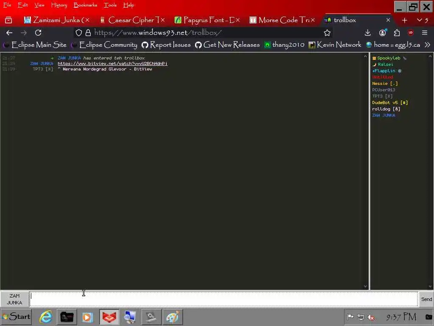This screenshot has height=326, width=434.
Task: Open the Edit menu
Action: click(x=23, y=5)
